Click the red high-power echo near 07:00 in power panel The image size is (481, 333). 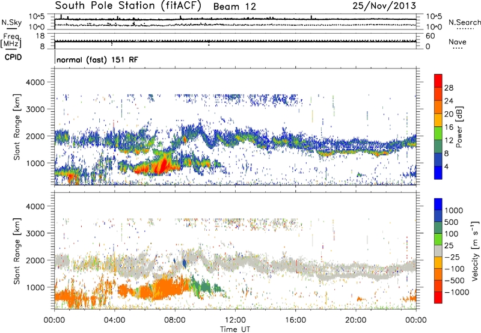coord(162,165)
